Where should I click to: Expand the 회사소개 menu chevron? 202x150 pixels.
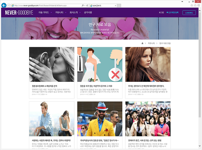(x=80, y=13)
